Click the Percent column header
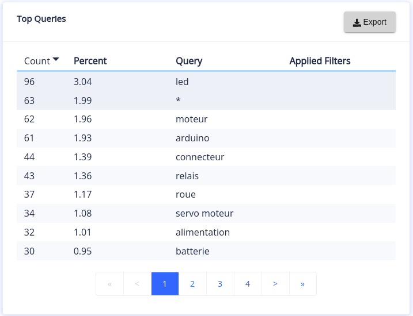413x316 pixels. (90, 61)
